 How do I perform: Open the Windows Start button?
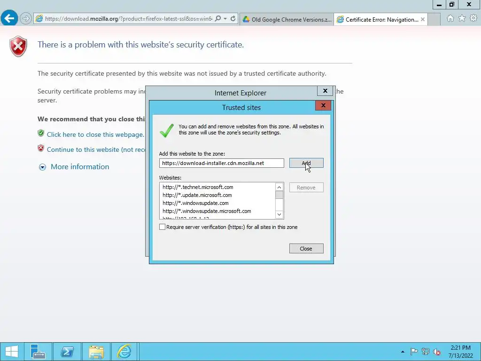(x=12, y=352)
